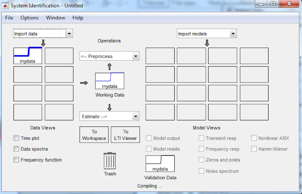Select the Working Data mydata icon

(x=109, y=81)
